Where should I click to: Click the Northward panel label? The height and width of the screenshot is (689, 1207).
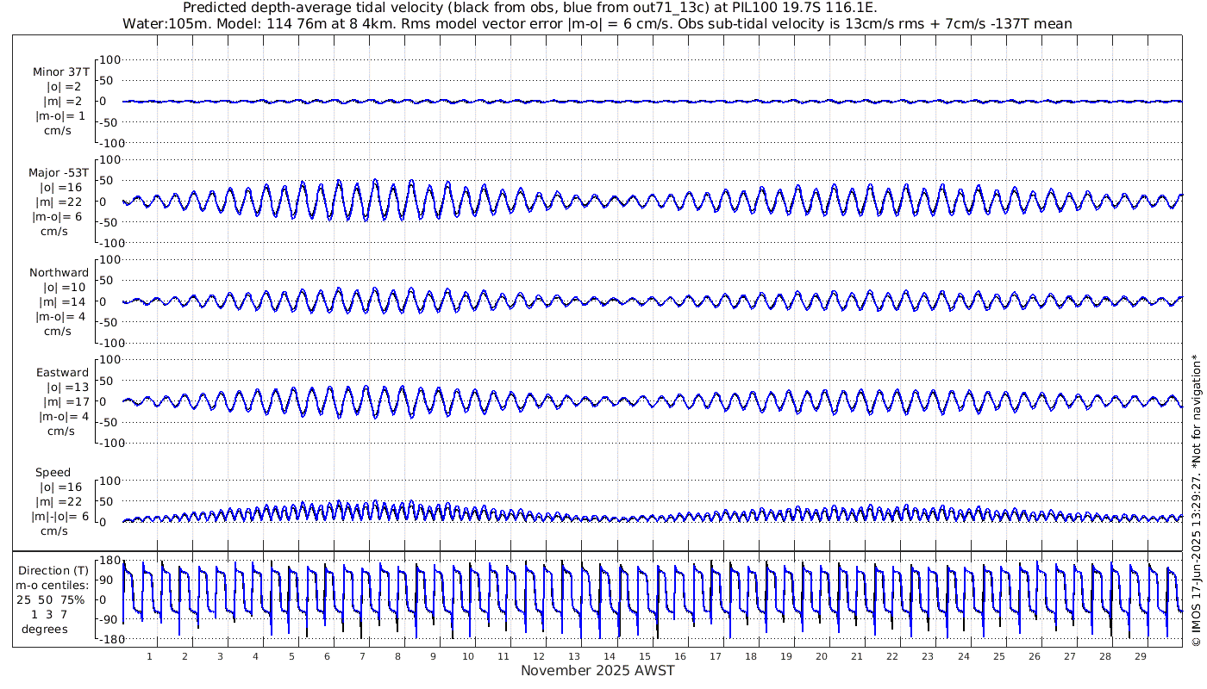click(59, 273)
